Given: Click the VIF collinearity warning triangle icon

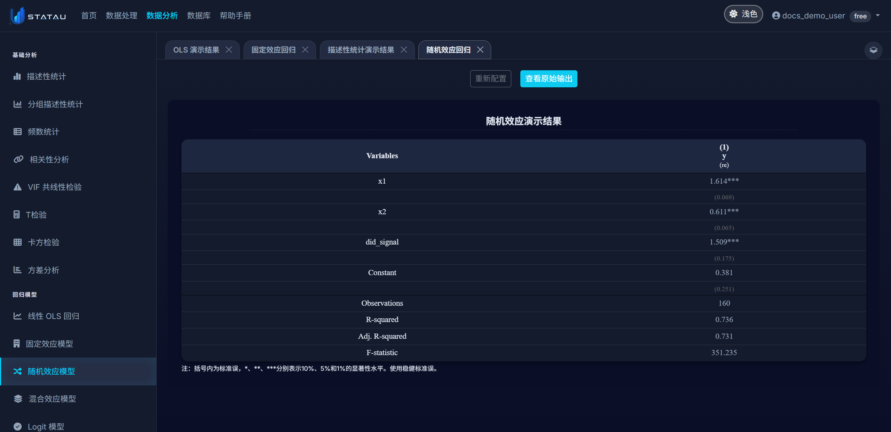Looking at the screenshot, I should 17,187.
